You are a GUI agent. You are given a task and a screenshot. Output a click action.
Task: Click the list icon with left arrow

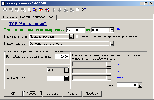tap(41, 10)
